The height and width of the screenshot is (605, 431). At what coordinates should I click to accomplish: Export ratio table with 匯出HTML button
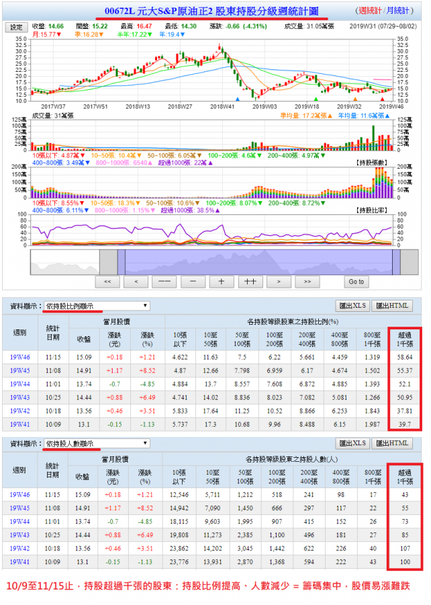point(392,306)
